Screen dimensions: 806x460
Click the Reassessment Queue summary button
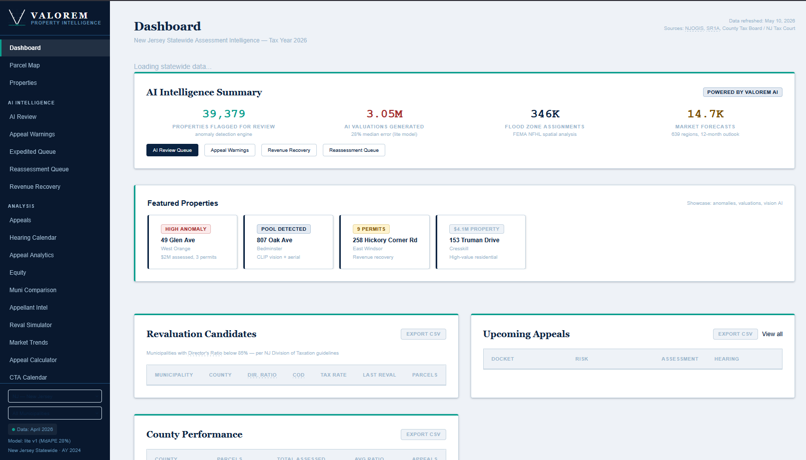354,150
